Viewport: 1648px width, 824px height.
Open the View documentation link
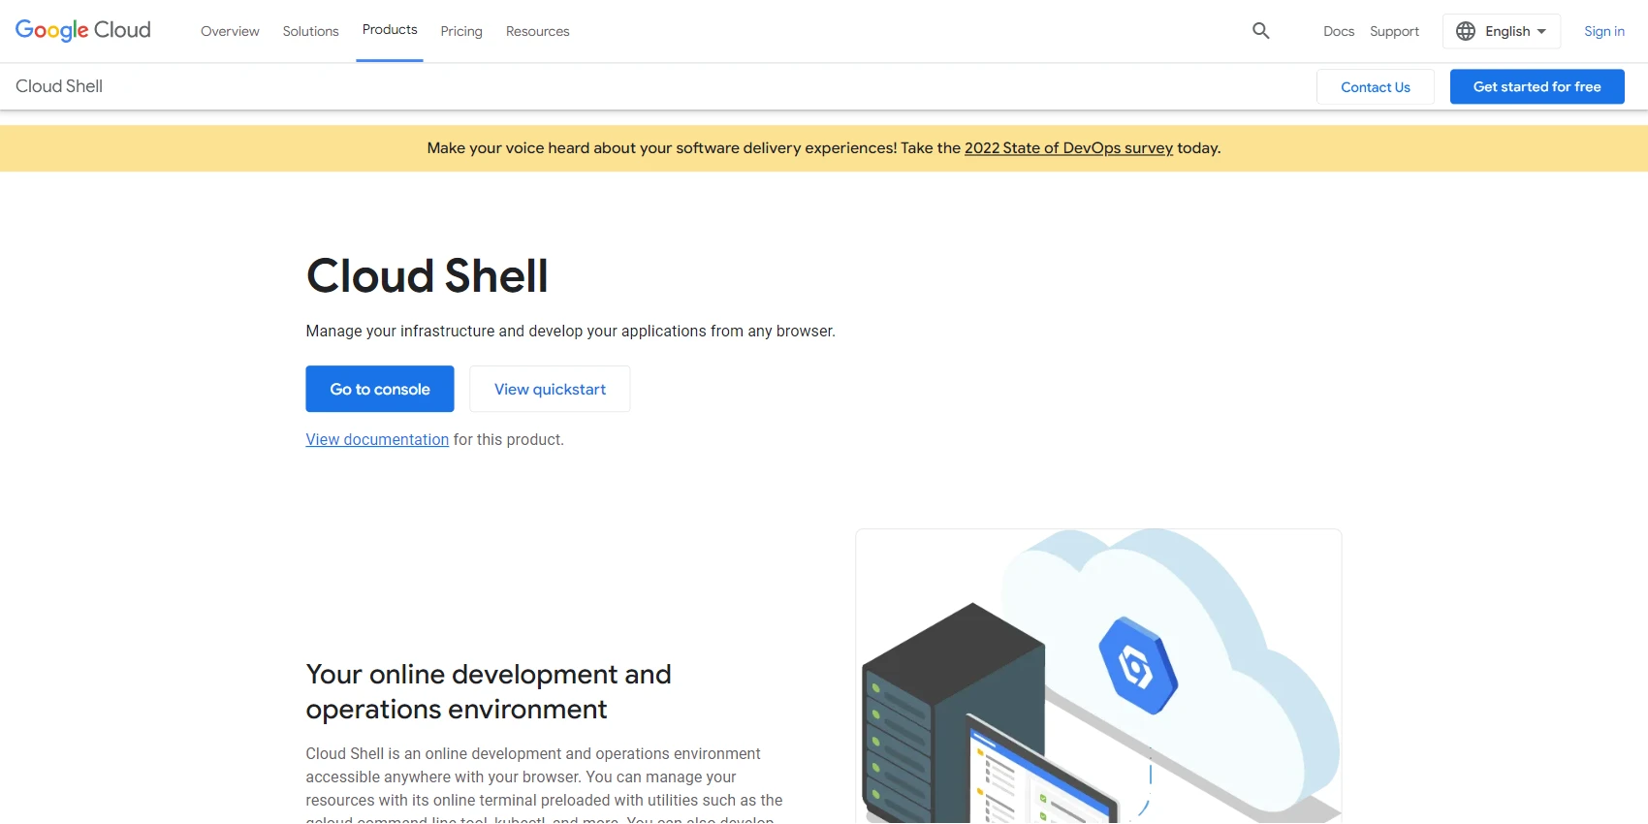(x=377, y=440)
